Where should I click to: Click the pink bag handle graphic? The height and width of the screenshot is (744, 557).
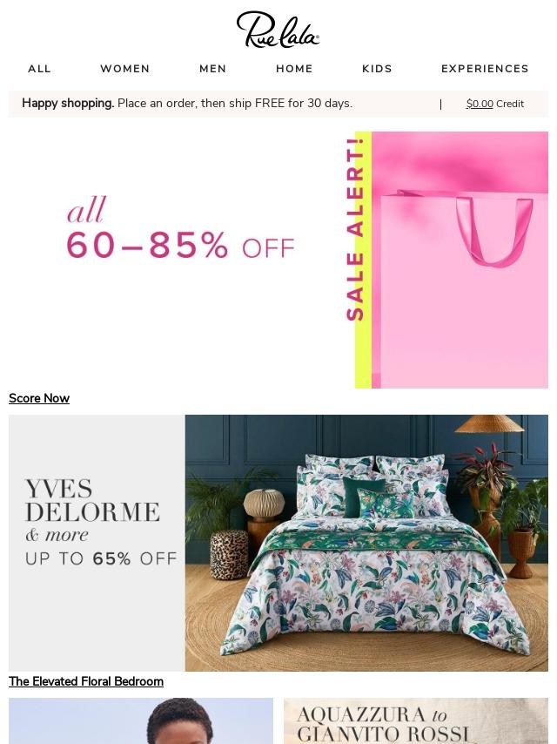point(494,231)
